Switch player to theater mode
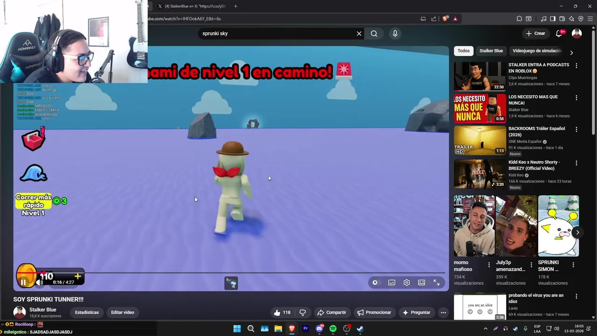597x336 pixels. pyautogui.click(x=422, y=282)
